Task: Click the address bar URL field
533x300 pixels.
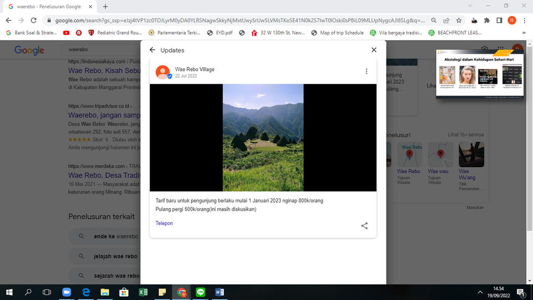Action: tap(240, 21)
